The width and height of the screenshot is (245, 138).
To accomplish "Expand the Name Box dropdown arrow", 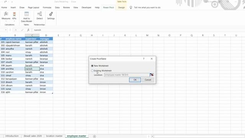I will [x=6, y=30].
